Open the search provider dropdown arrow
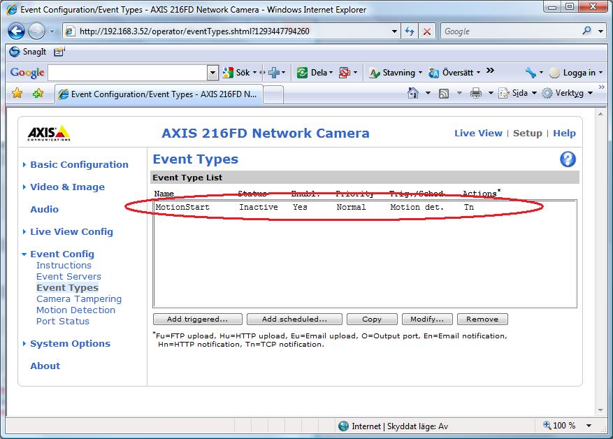 point(600,31)
